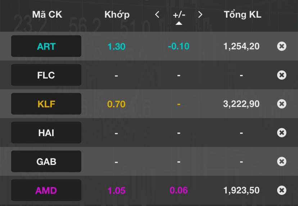
Task: Open the FLC stock symbol
Action: point(46,75)
